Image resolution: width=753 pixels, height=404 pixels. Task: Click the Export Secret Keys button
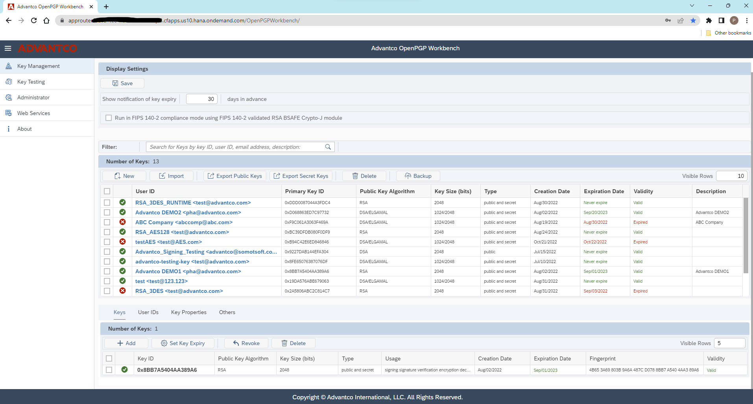coord(301,176)
